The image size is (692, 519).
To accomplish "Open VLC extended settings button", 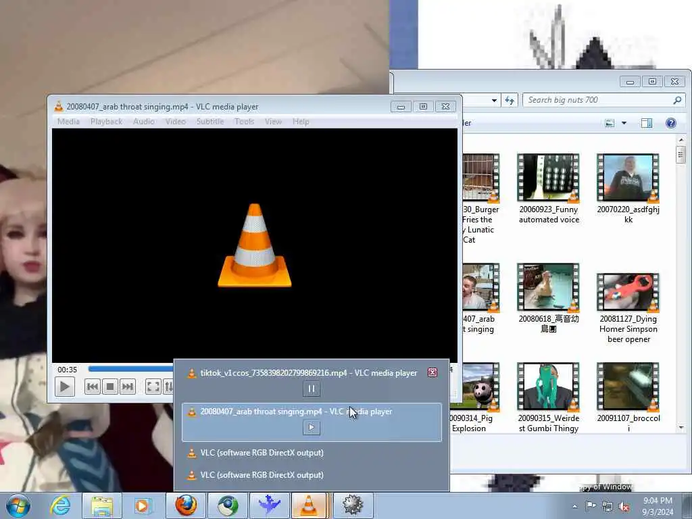I will 168,387.
